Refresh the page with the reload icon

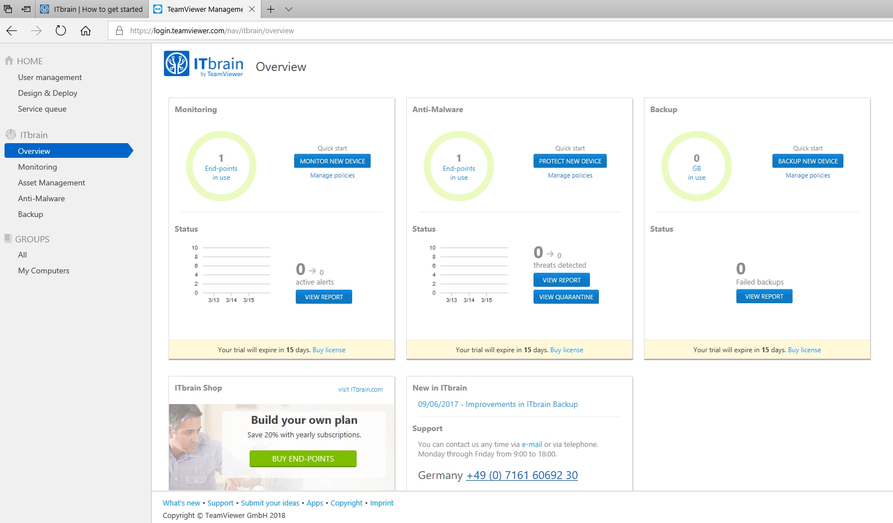[x=61, y=30]
